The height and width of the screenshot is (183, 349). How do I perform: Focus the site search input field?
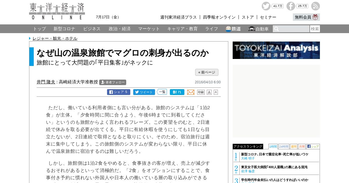291,29
